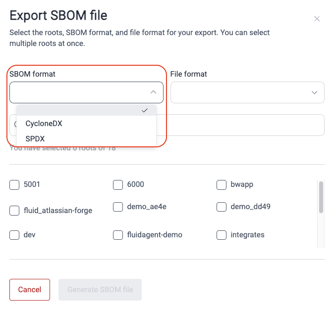
Task: Select the CycloneDX option
Action: click(x=86, y=124)
